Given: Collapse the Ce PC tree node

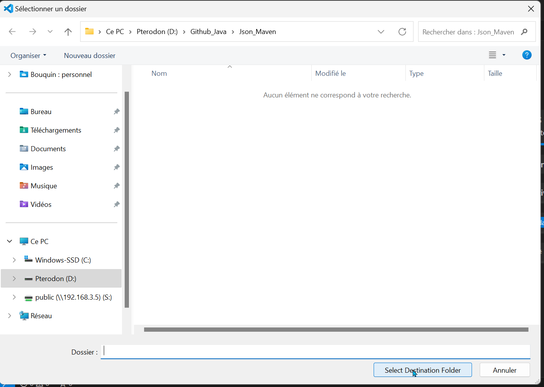Looking at the screenshot, I should [10, 242].
